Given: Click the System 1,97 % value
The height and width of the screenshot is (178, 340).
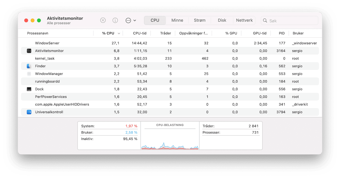Looking at the screenshot, I should (131, 126).
